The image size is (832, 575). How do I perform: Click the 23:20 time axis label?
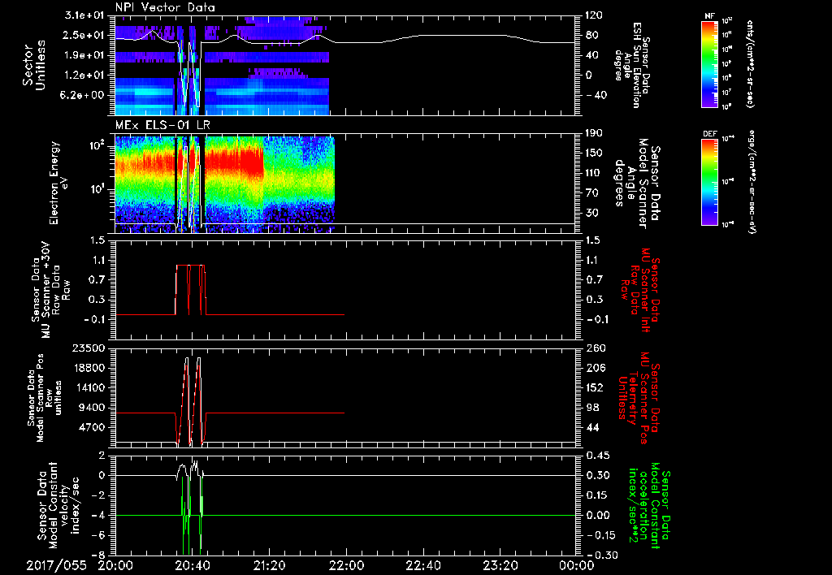[x=500, y=565]
